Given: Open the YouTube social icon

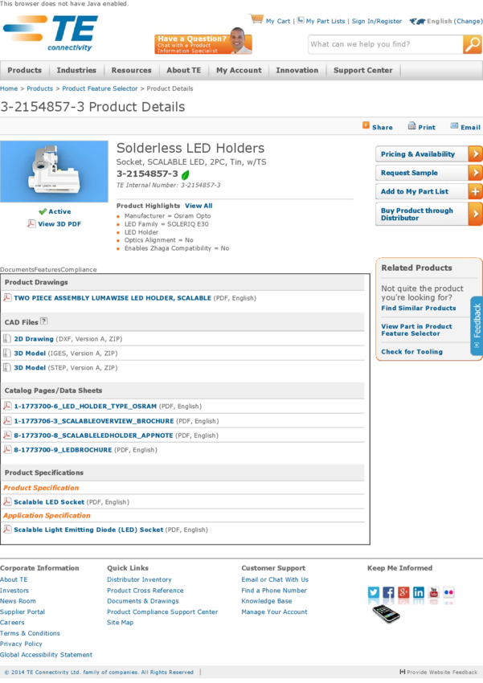Looking at the screenshot, I should pyautogui.click(x=434, y=592).
